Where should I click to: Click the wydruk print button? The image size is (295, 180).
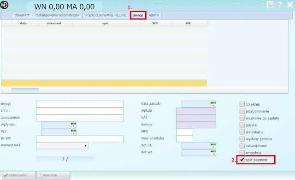coord(53,175)
